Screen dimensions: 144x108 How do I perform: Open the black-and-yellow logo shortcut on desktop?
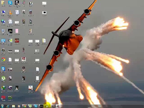click(x=10, y=31)
